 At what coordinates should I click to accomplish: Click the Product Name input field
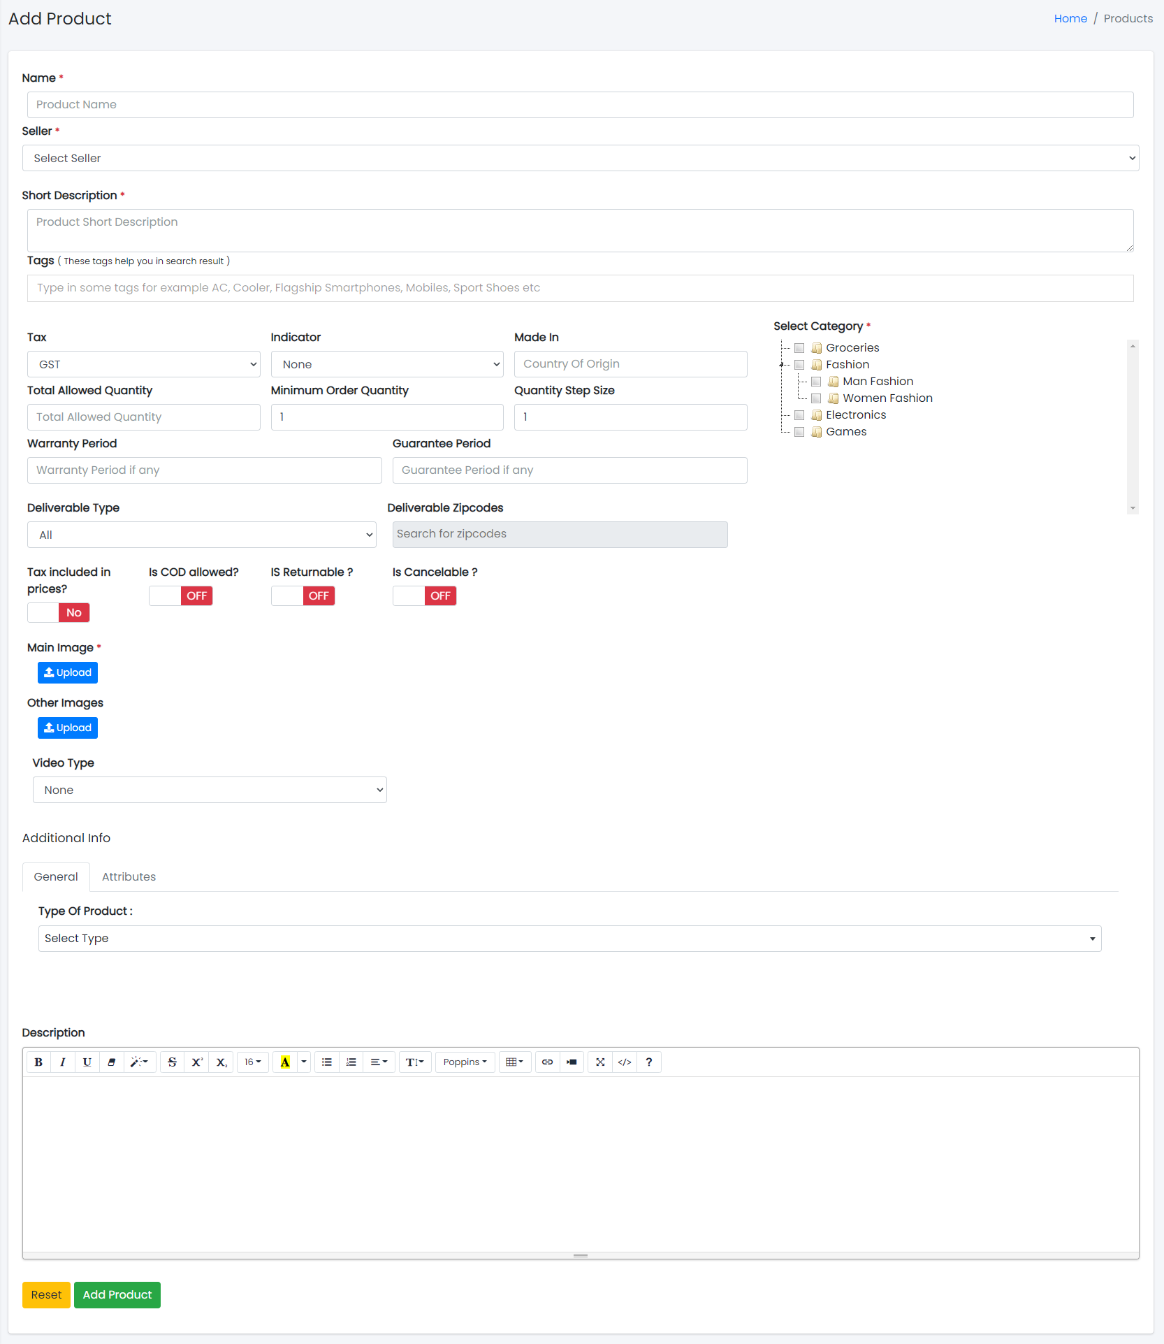581,105
